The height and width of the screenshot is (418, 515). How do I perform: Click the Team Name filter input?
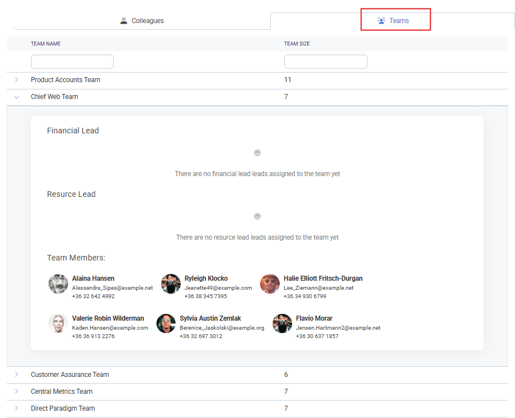coord(72,62)
